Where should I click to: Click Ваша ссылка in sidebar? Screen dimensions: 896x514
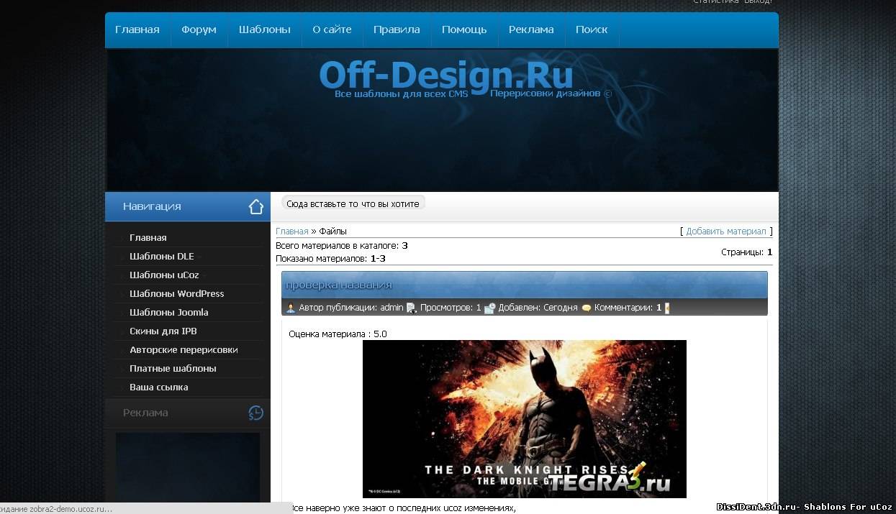pyautogui.click(x=159, y=387)
